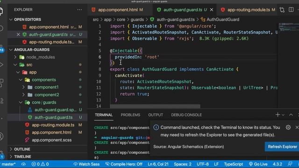
Task: Change end of line sequence LF
Action: point(216,164)
